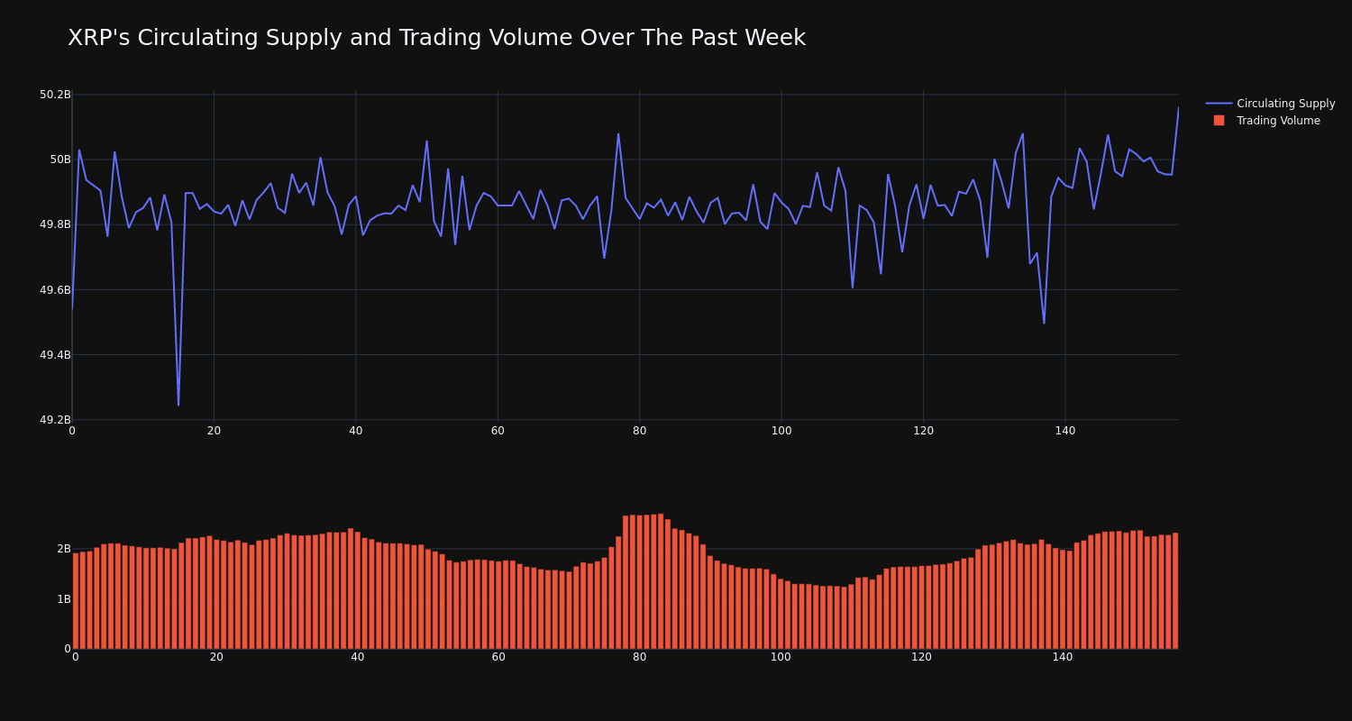Click x-axis tick 140 under volume chart
This screenshot has height=721, width=1352.
[x=1063, y=657]
